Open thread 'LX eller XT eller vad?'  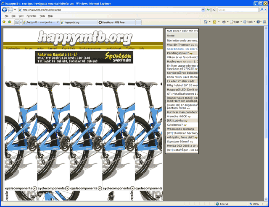tap(181, 81)
